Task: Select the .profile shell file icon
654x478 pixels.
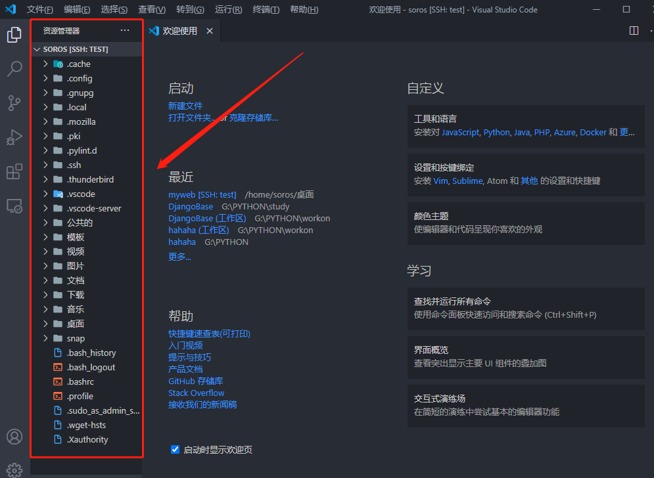Action: (58, 397)
